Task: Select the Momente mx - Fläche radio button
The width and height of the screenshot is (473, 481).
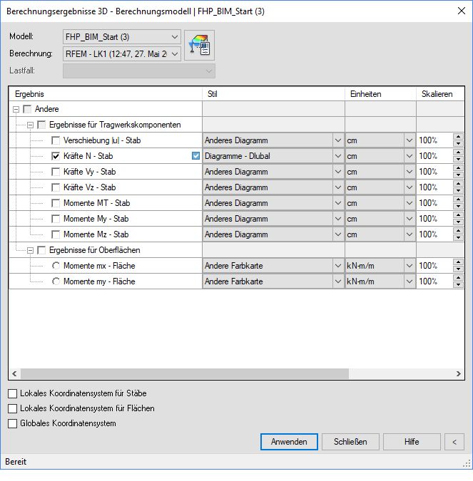Action: coord(56,266)
